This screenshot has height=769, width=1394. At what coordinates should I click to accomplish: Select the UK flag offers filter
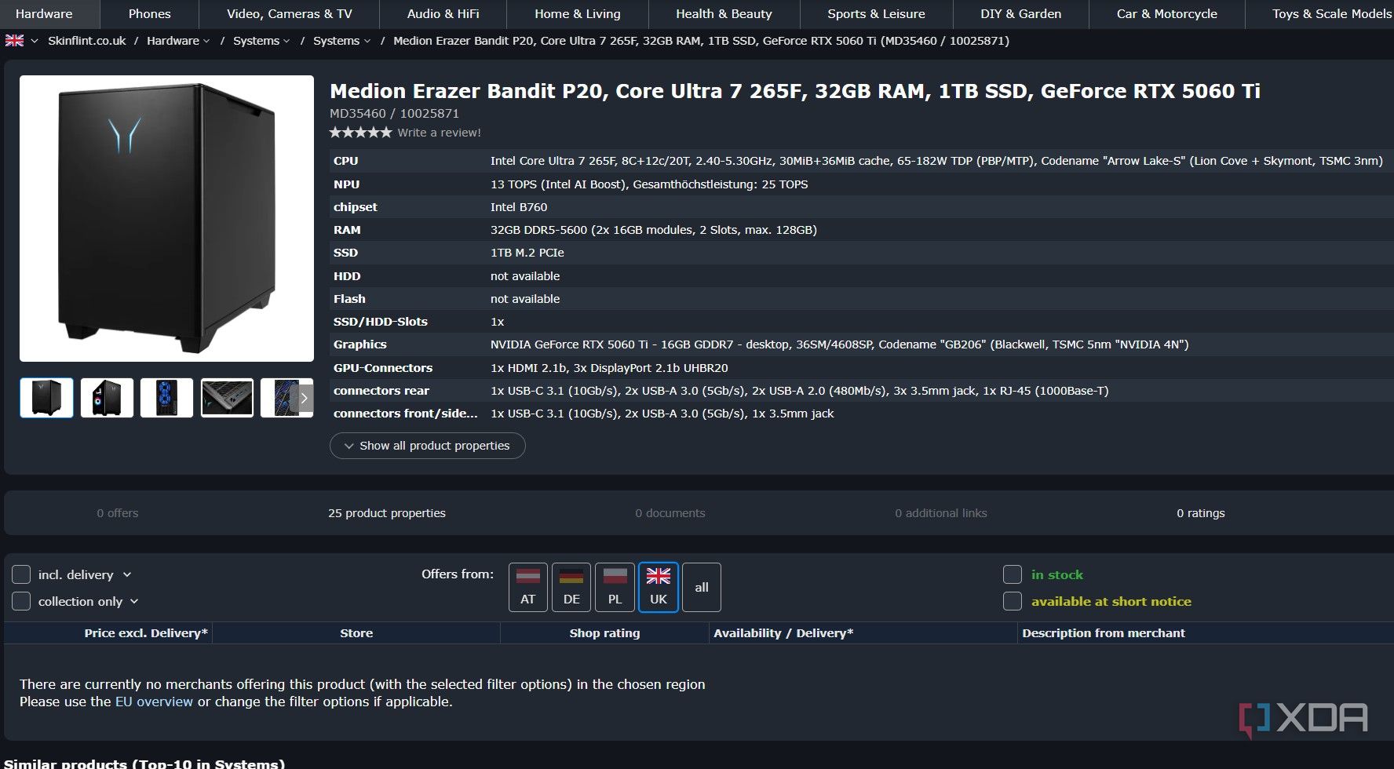[658, 587]
